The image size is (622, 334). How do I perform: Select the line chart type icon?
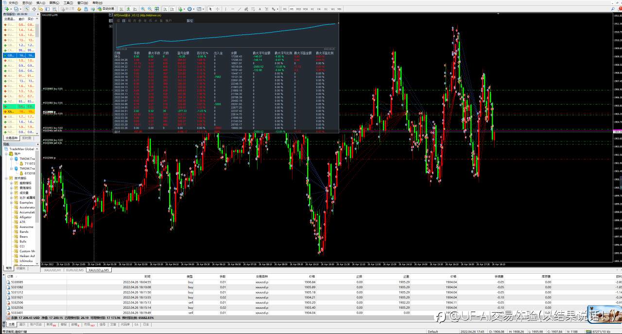(135, 9)
